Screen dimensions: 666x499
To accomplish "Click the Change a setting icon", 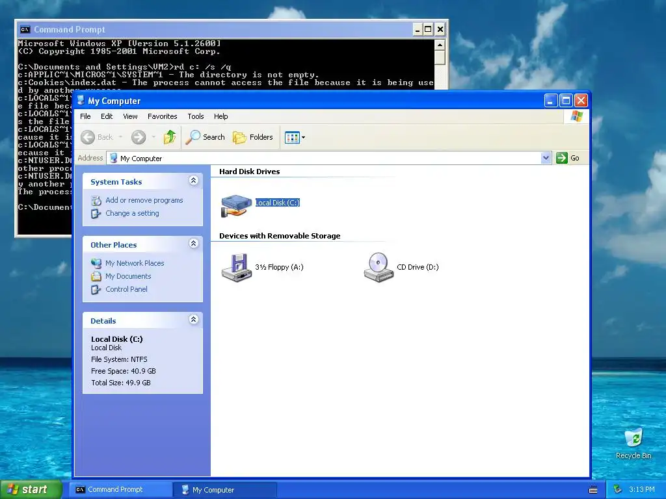I will 96,213.
